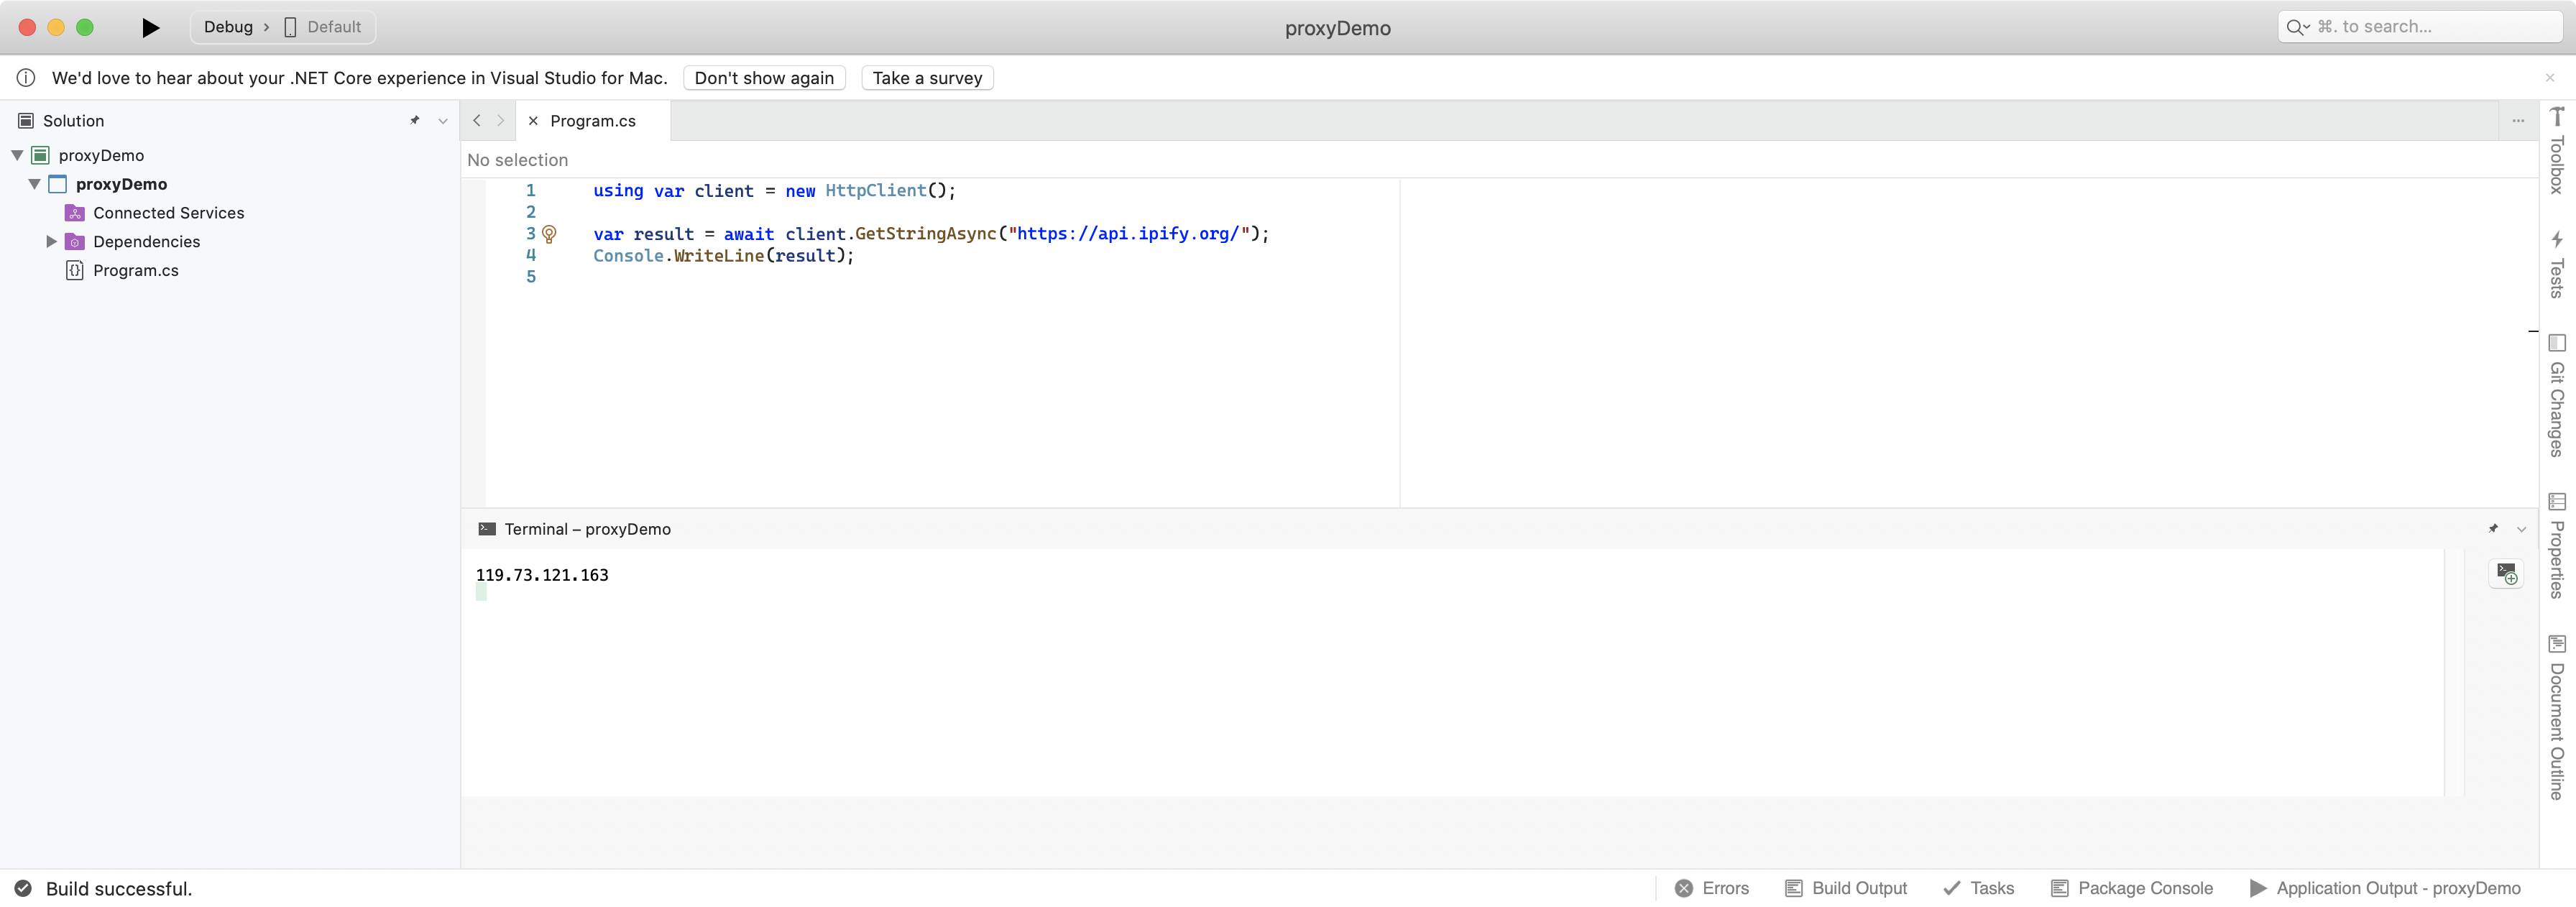Select Connected Services in the solution tree

click(x=168, y=213)
